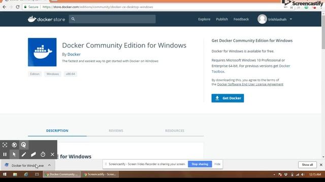
Task: Click the blue Docker whale product thumbnail
Action: click(x=42, y=52)
